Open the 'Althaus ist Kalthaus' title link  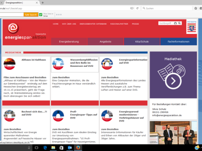coord(34,60)
